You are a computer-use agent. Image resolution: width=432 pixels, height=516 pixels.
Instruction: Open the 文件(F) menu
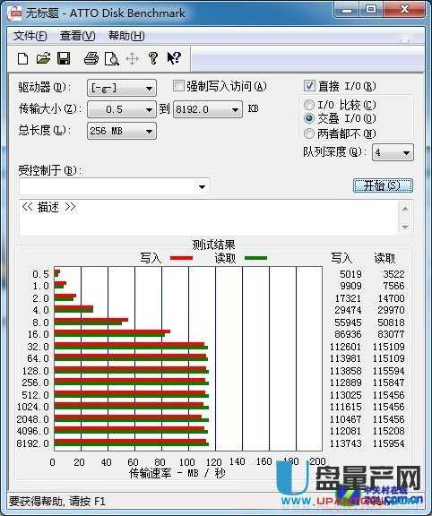pos(30,36)
